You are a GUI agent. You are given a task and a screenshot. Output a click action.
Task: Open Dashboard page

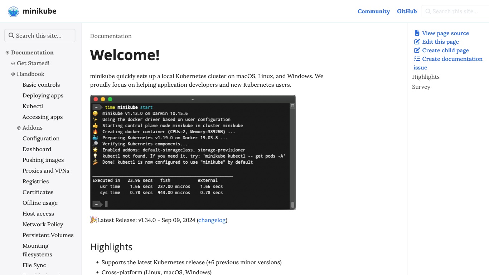click(x=37, y=149)
